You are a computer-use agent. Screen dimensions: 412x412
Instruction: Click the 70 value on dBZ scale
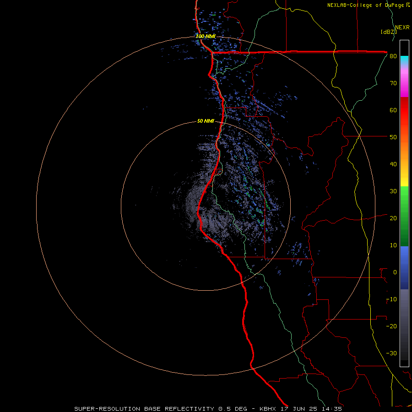(x=393, y=83)
